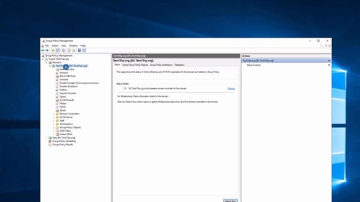Expand the SCCM Server OU

pos(54,117)
